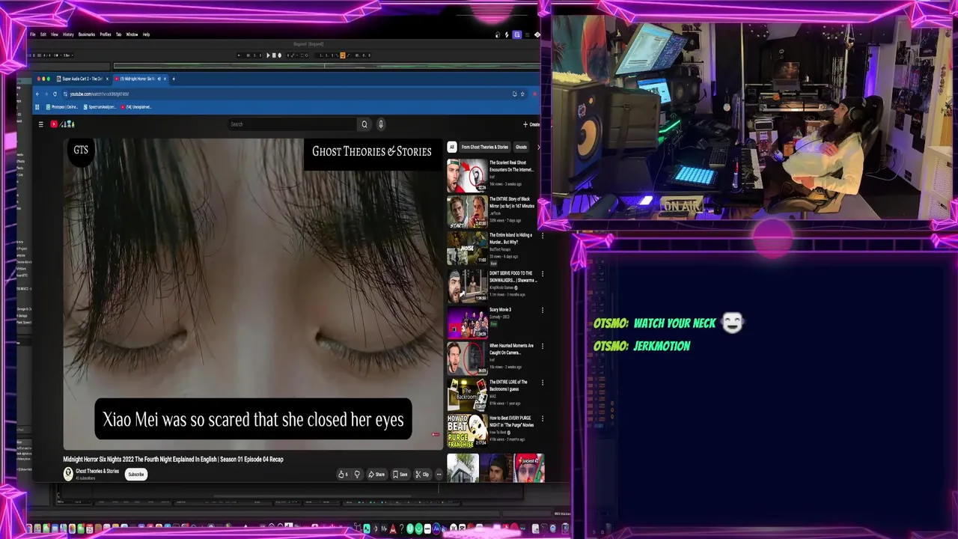Open options for PURGE NIGHT video
Viewport: 958px width, 539px height.
coord(543,419)
